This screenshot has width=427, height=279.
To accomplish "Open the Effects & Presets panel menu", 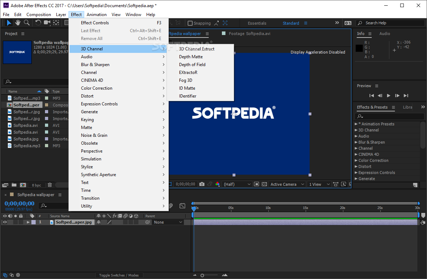I will [393, 107].
